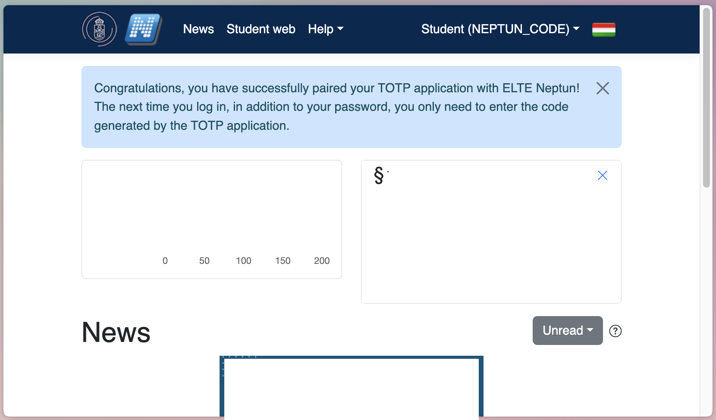Click the 0 label on chart axis
This screenshot has height=420, width=716.
(x=165, y=261)
